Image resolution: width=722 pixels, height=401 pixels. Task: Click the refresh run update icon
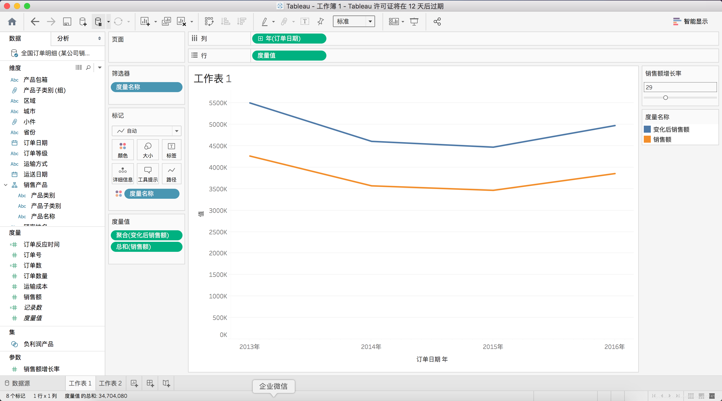[x=118, y=22]
